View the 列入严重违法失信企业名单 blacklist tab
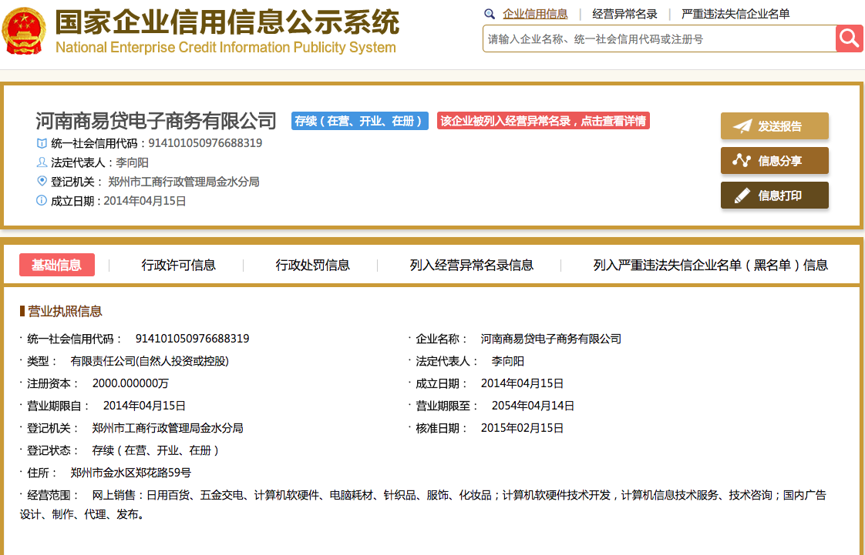 (x=710, y=265)
